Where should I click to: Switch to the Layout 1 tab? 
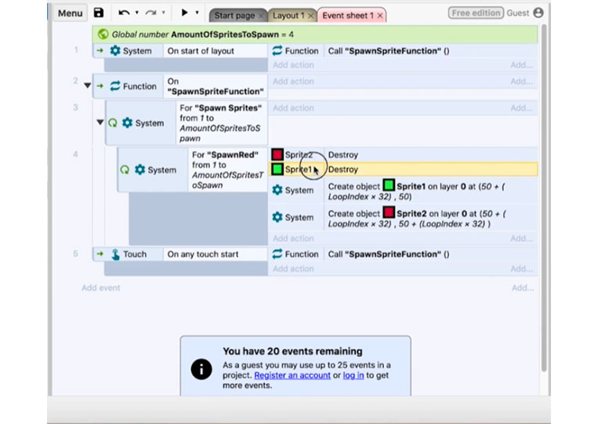(288, 16)
